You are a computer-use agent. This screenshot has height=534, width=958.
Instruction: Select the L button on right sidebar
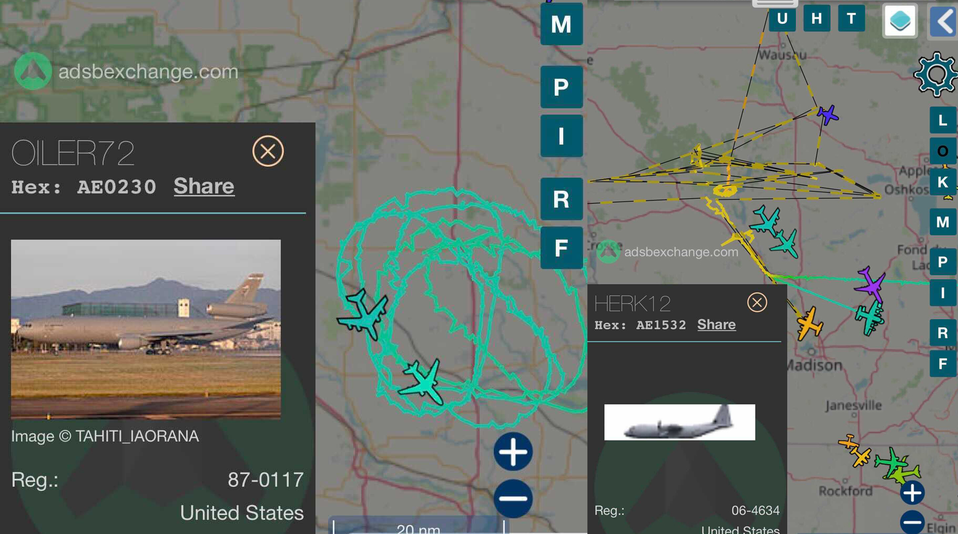[x=943, y=120]
